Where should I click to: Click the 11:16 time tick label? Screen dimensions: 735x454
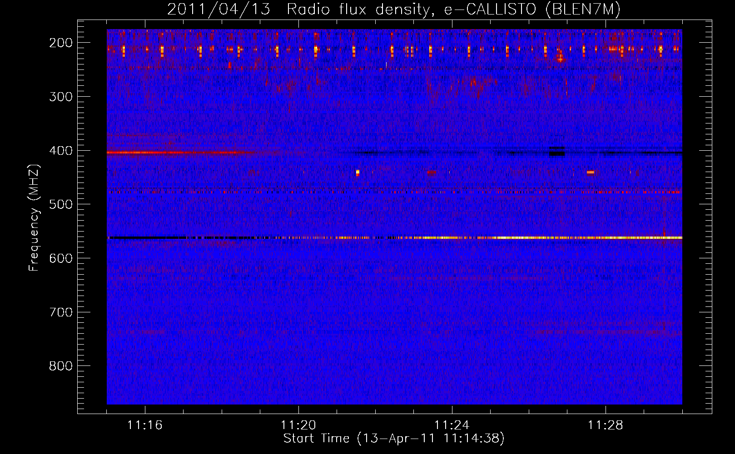pos(145,425)
